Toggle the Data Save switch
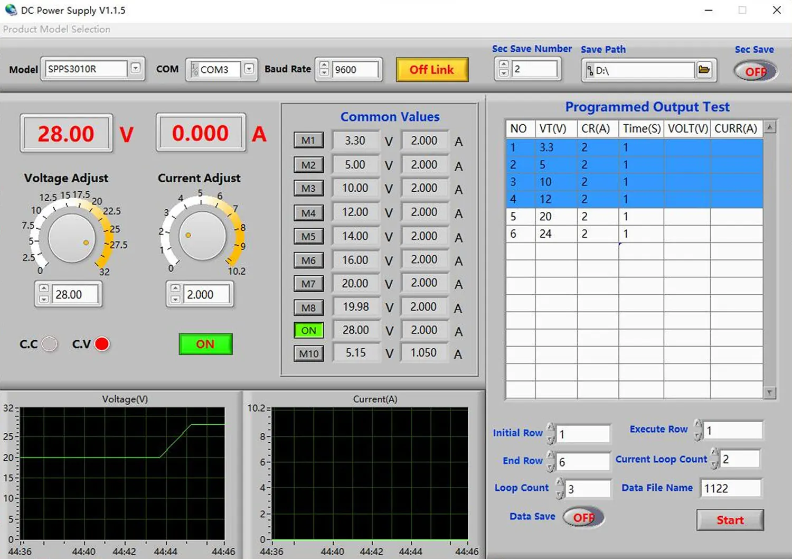 coord(583,517)
